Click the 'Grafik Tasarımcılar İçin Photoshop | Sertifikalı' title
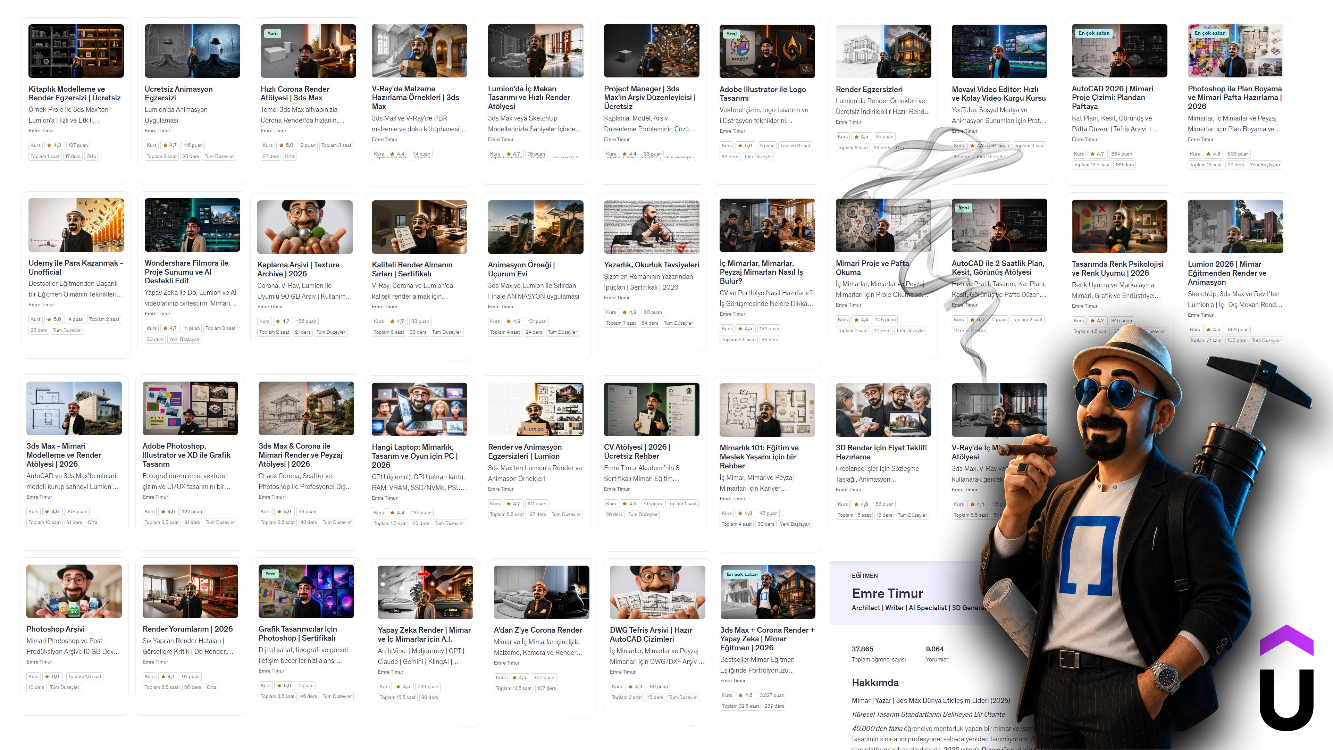This screenshot has width=1333, height=750. 297,634
